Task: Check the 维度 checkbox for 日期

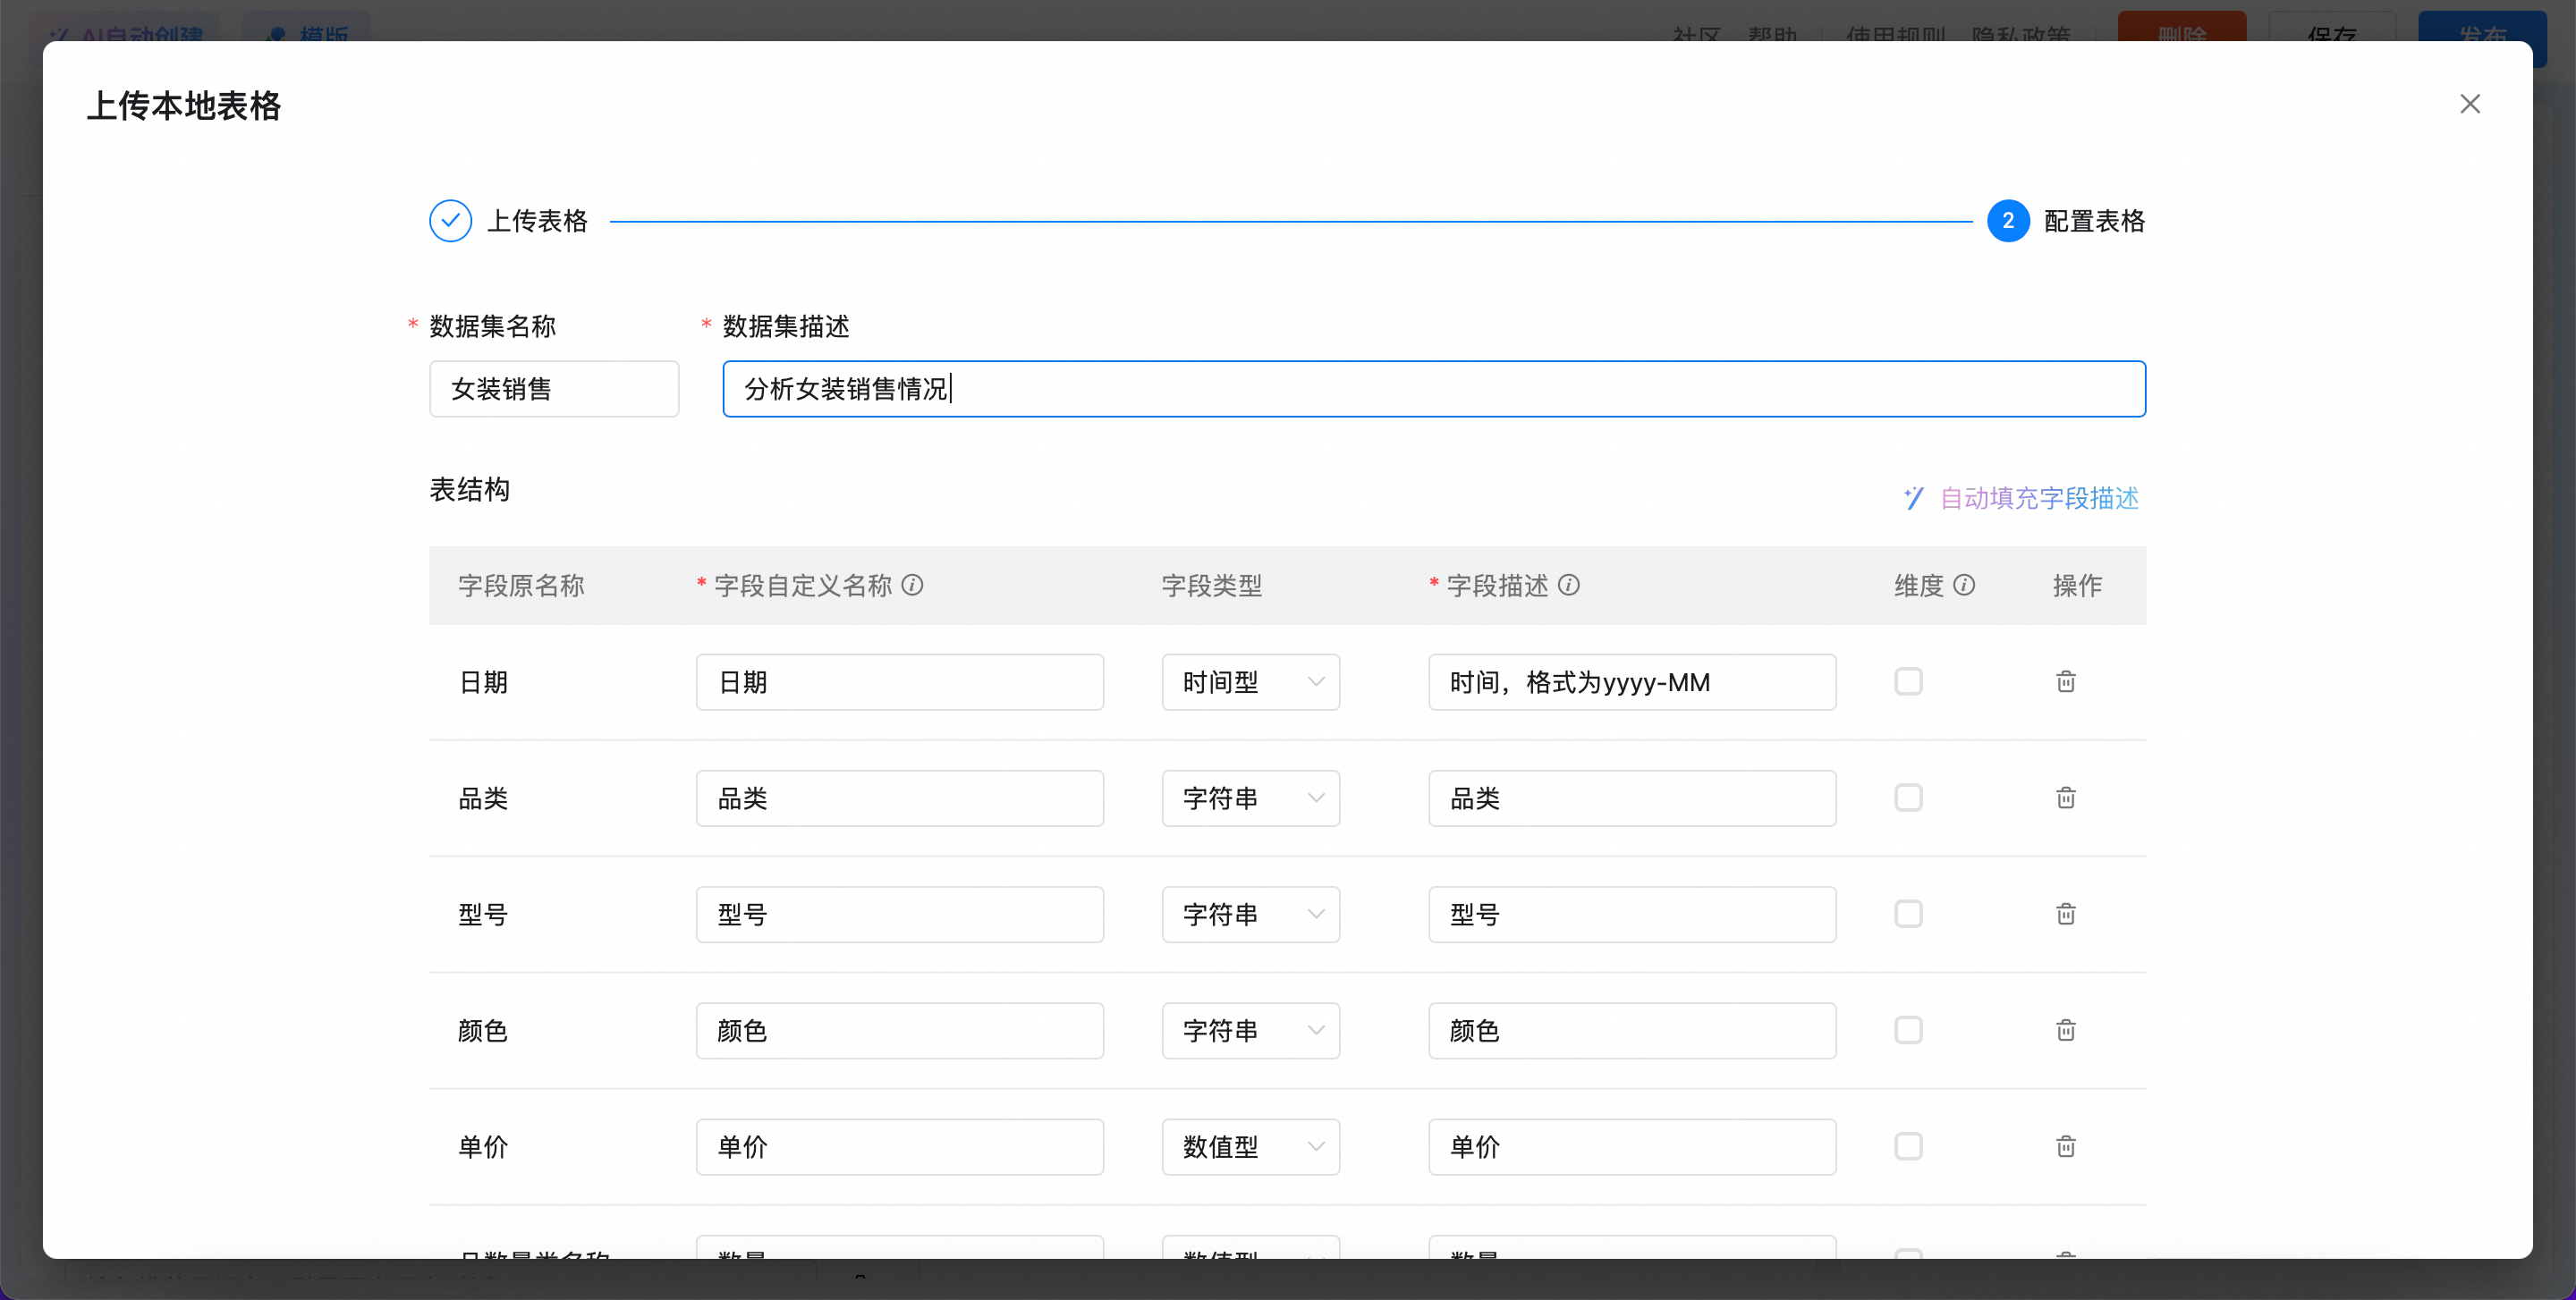Action: coord(1908,681)
